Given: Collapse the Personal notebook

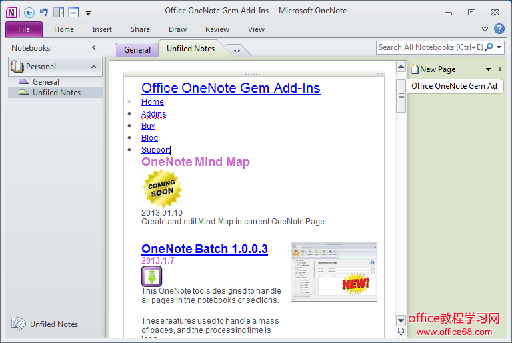Looking at the screenshot, I should 94,67.
